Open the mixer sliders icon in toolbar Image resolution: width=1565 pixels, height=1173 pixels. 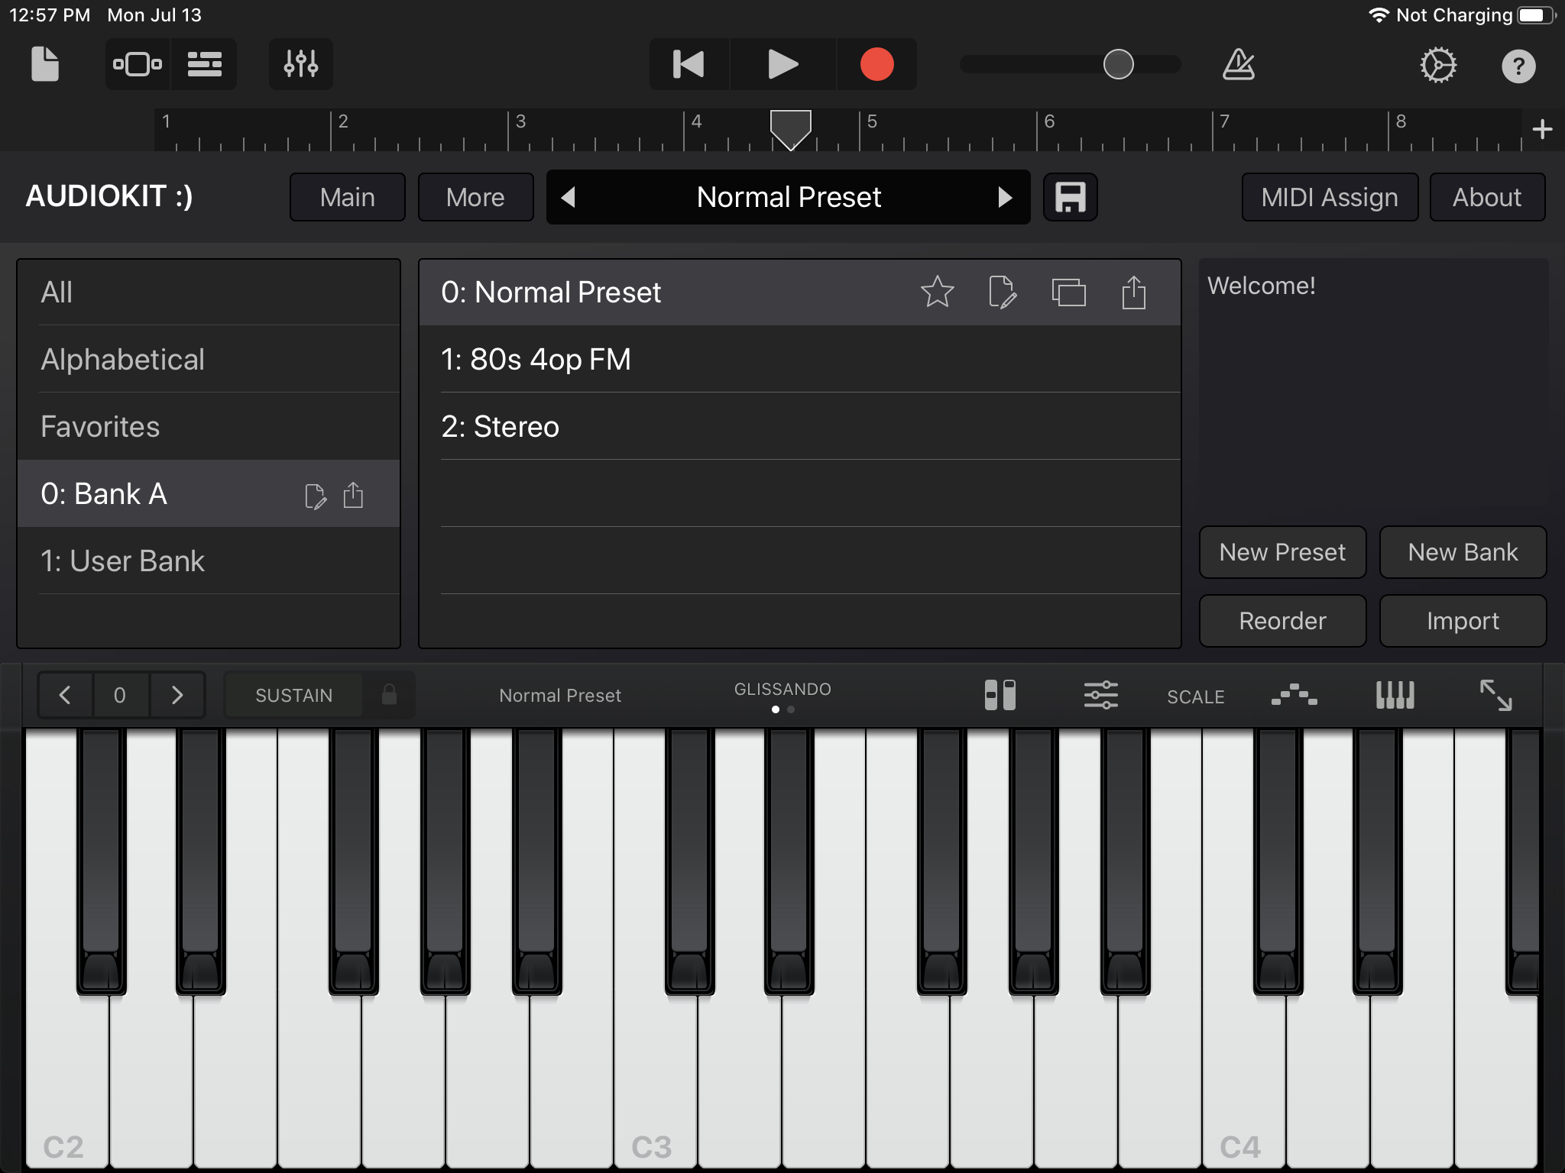[300, 64]
